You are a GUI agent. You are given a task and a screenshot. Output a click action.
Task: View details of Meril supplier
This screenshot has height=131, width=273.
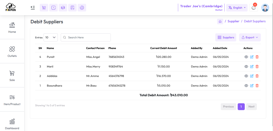pyautogui.click(x=246, y=66)
